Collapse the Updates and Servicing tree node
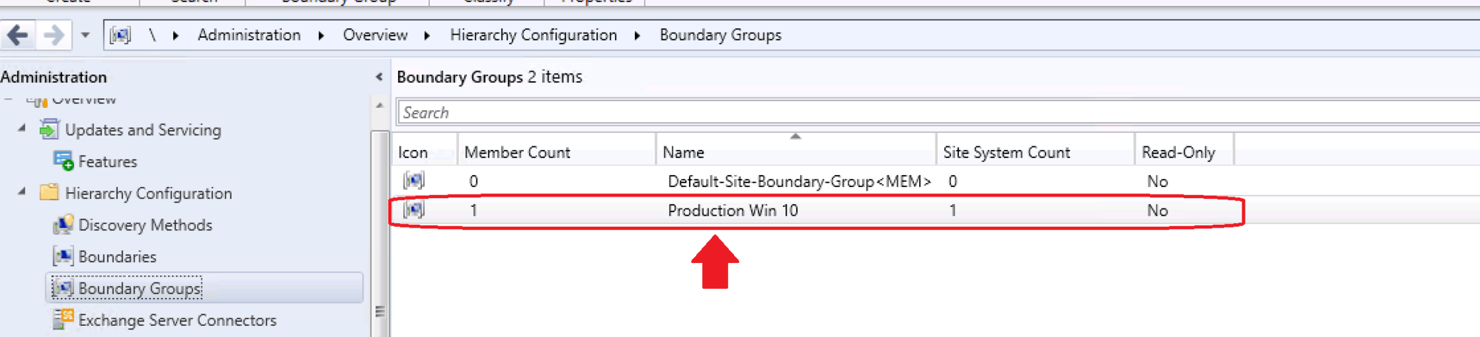The height and width of the screenshot is (337, 1480). coord(22,129)
